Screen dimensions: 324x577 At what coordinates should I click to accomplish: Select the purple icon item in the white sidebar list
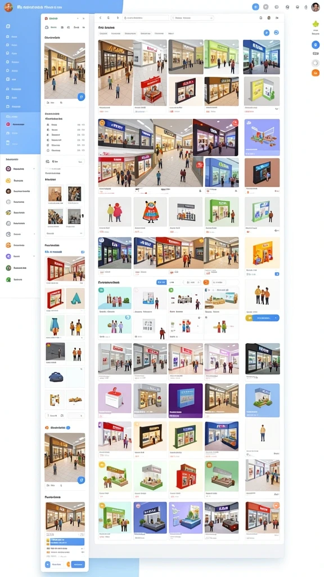[x=8, y=256]
